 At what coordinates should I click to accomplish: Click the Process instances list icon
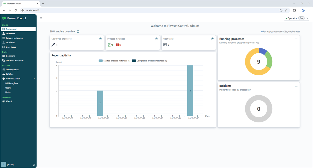3,38
